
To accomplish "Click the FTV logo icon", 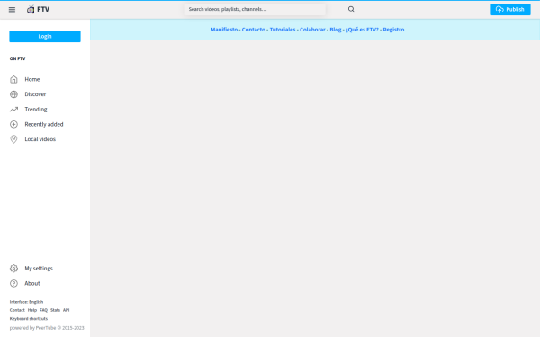I will [x=31, y=10].
